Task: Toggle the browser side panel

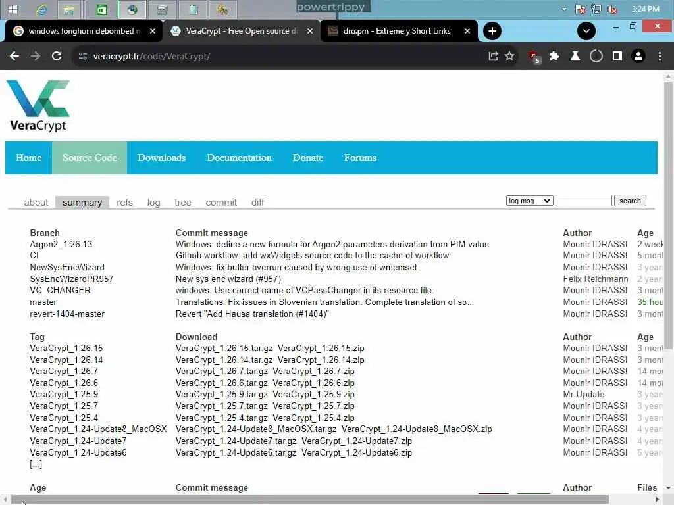Action: pos(617,57)
